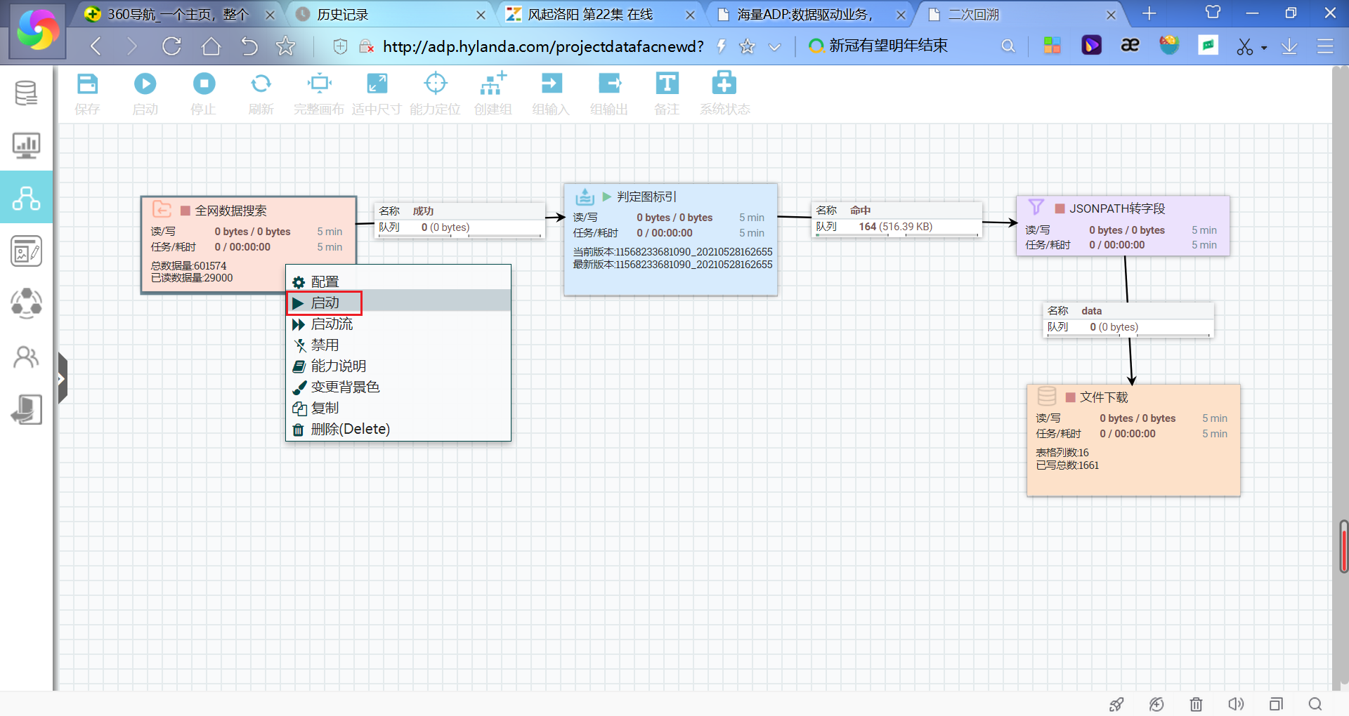Click the Fit Size (适中尺寸) icon
Screen dimensions: 1349x716
click(x=377, y=84)
